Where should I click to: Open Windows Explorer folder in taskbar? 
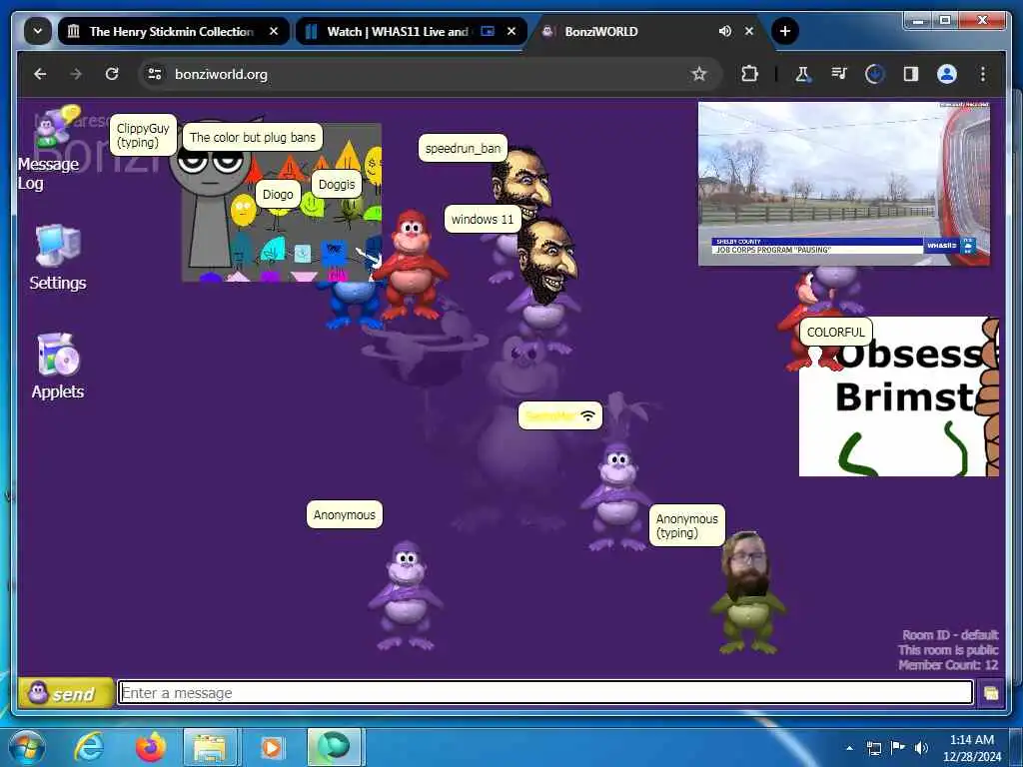[x=209, y=747]
